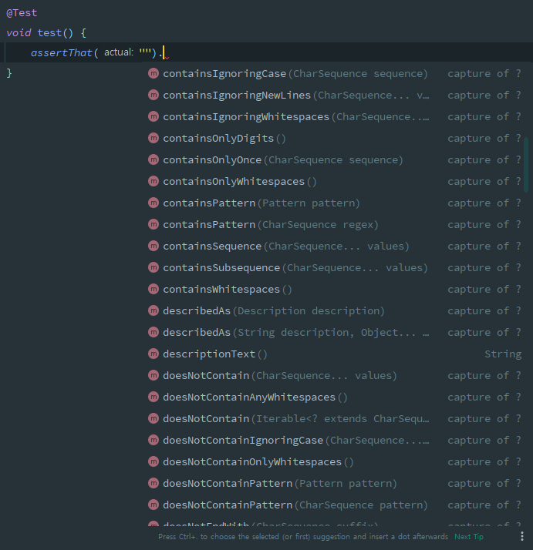Select containsPattern(Pattern pattern) suggestion
533x550 pixels.
334,203
